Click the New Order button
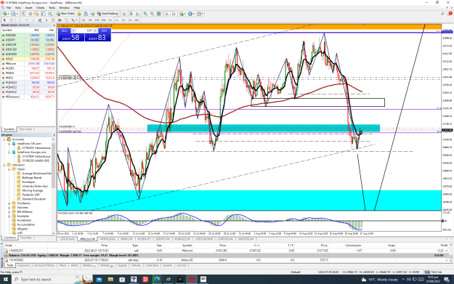Image resolution: width=454 pixels, height=284 pixels. (65, 14)
